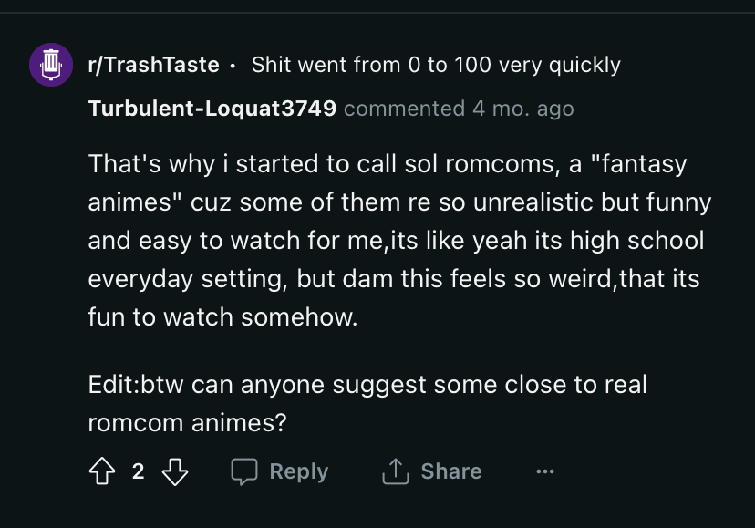This screenshot has height=528, width=755.
Task: View Turbulent-Loquat3749's user profile
Action: pos(212,109)
